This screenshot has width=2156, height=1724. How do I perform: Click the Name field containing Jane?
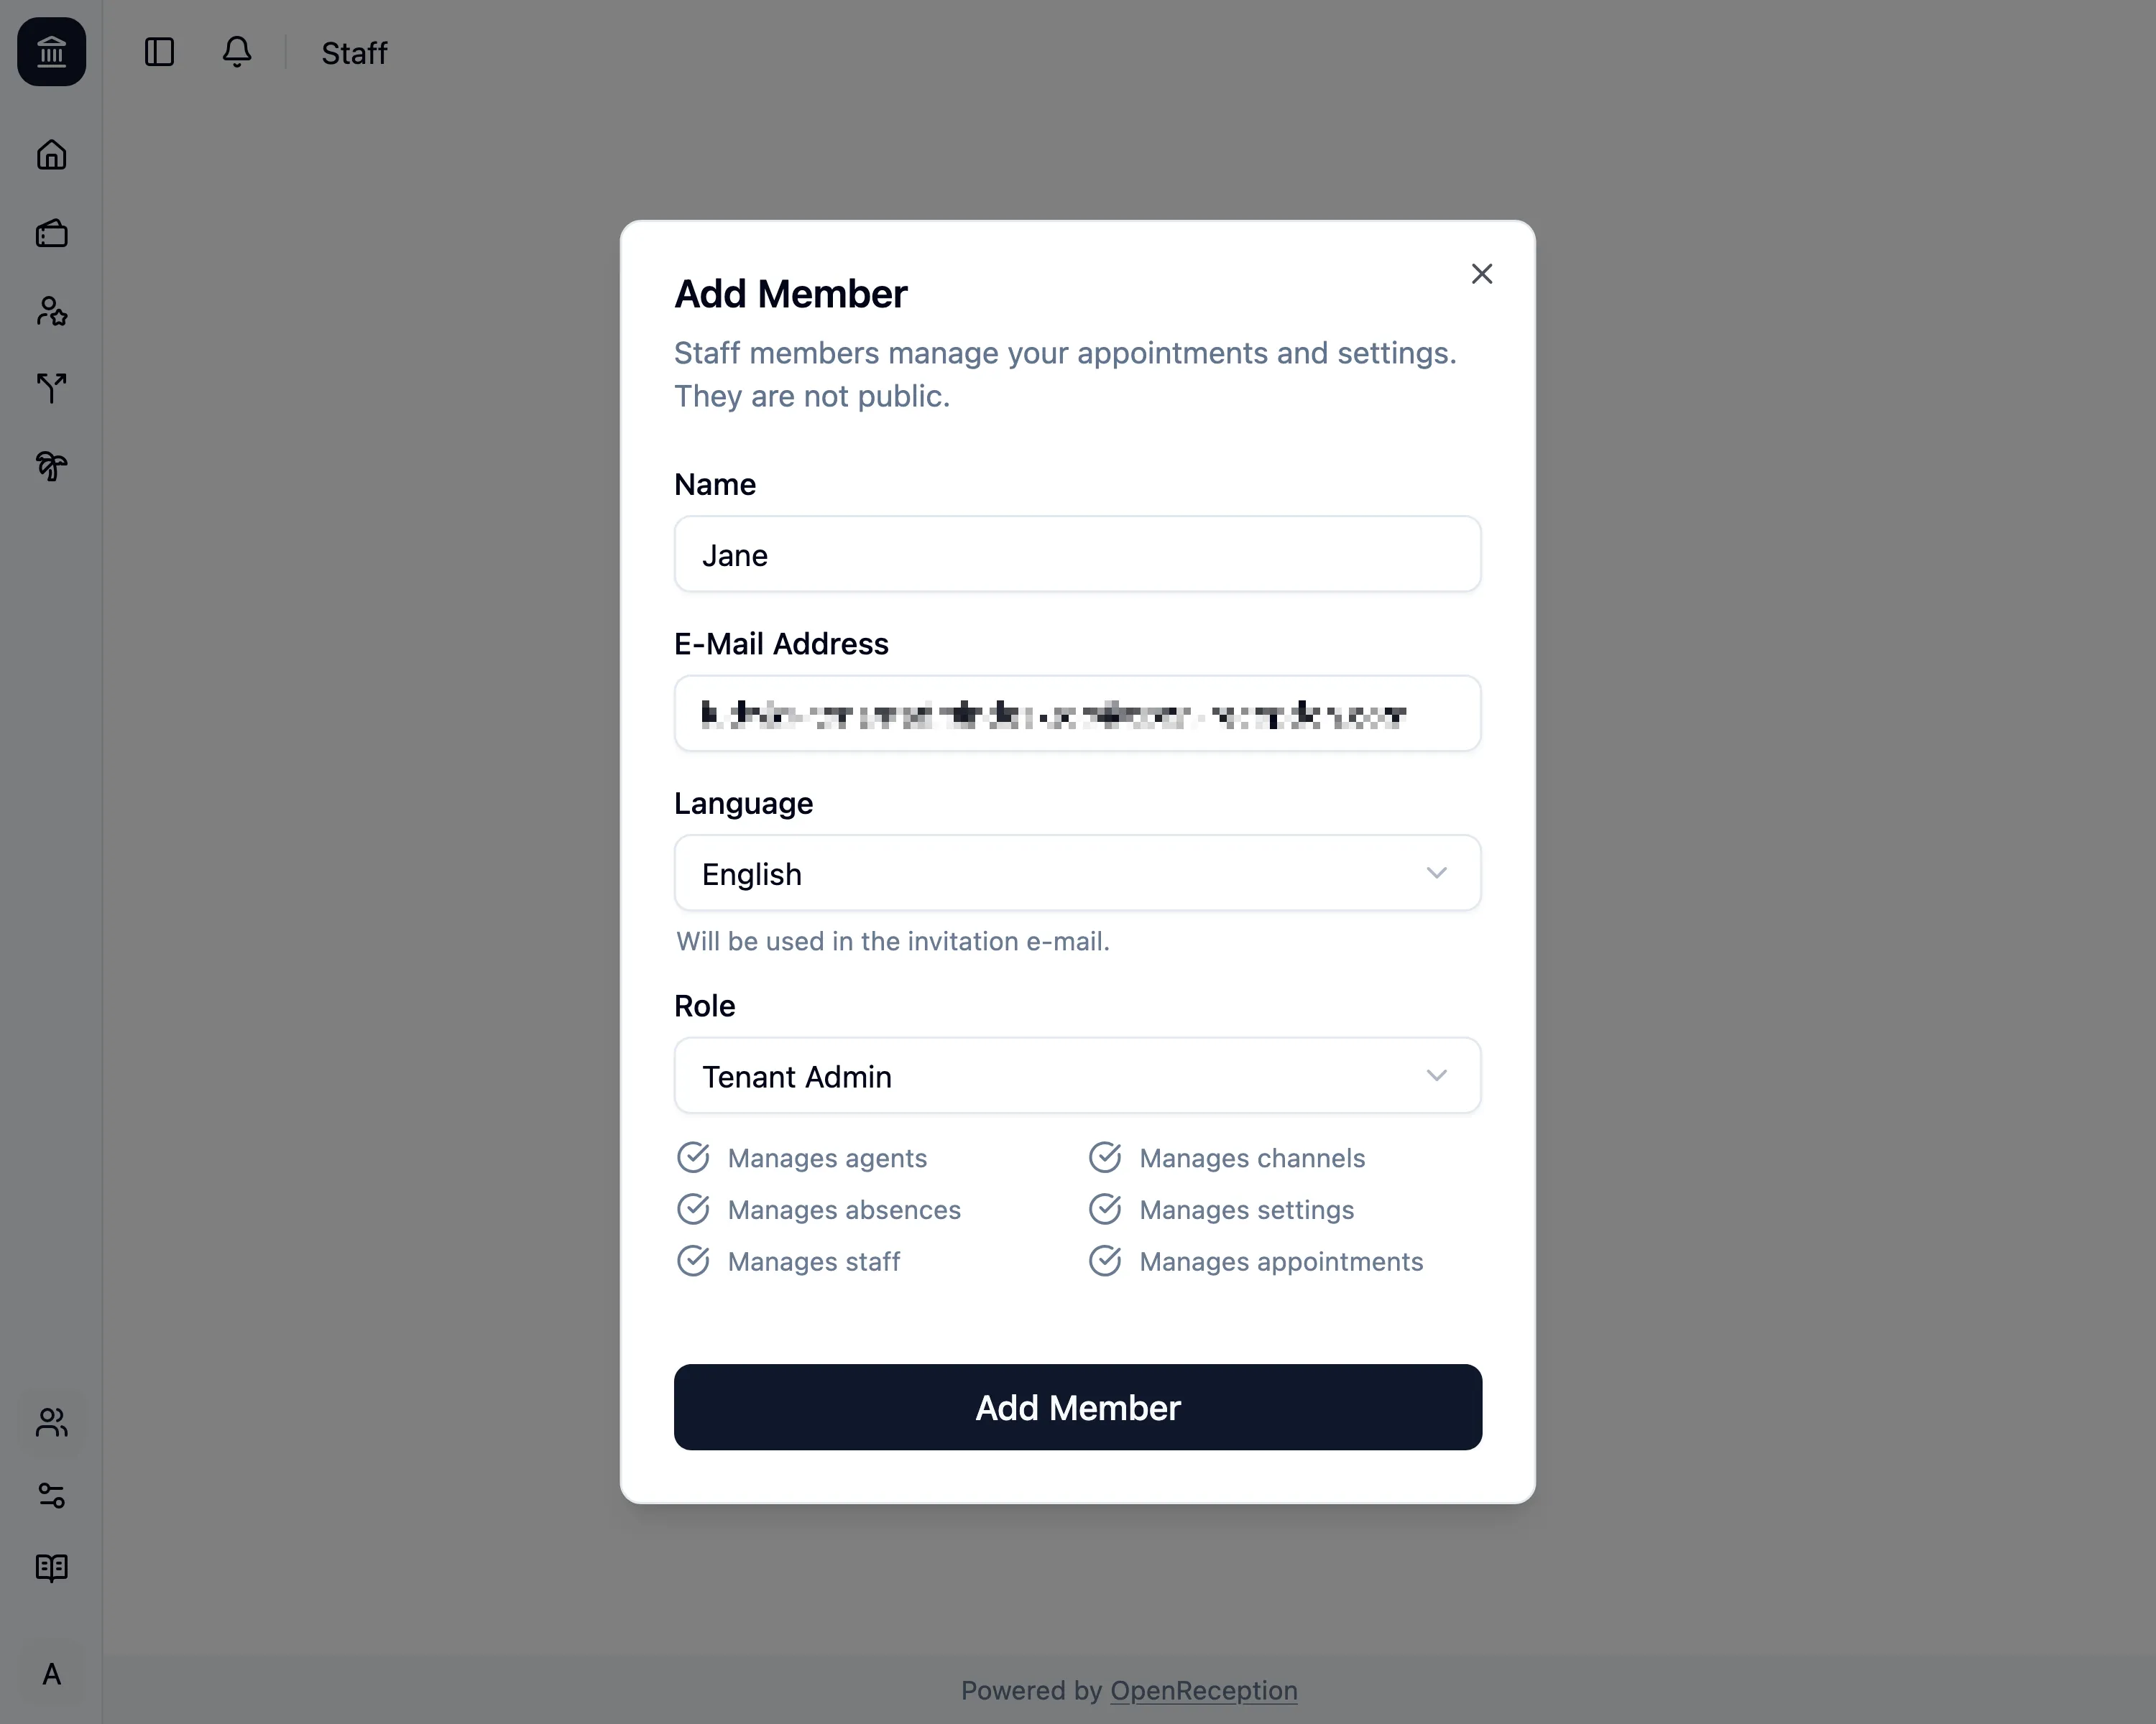(x=1077, y=554)
